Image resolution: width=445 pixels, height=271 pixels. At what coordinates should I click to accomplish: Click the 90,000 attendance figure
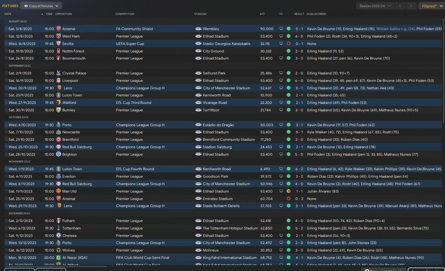coord(267,29)
